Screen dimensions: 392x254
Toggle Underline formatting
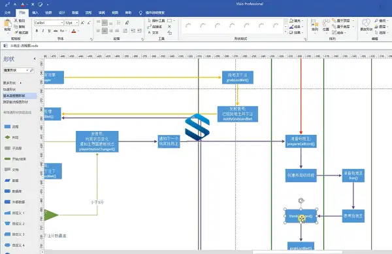click(x=49, y=31)
